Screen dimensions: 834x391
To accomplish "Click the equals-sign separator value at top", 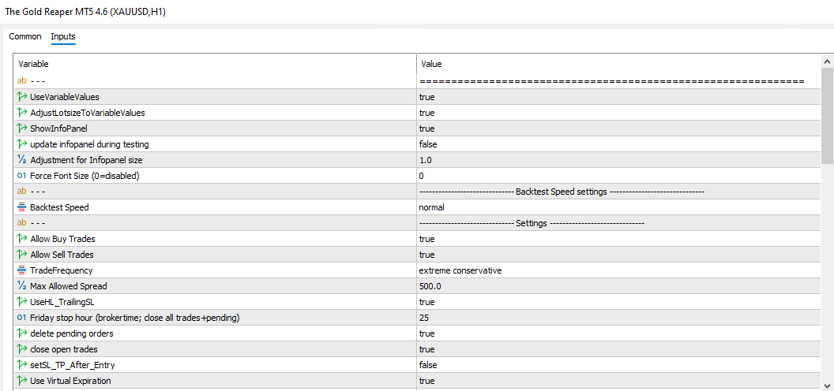I will [x=611, y=81].
